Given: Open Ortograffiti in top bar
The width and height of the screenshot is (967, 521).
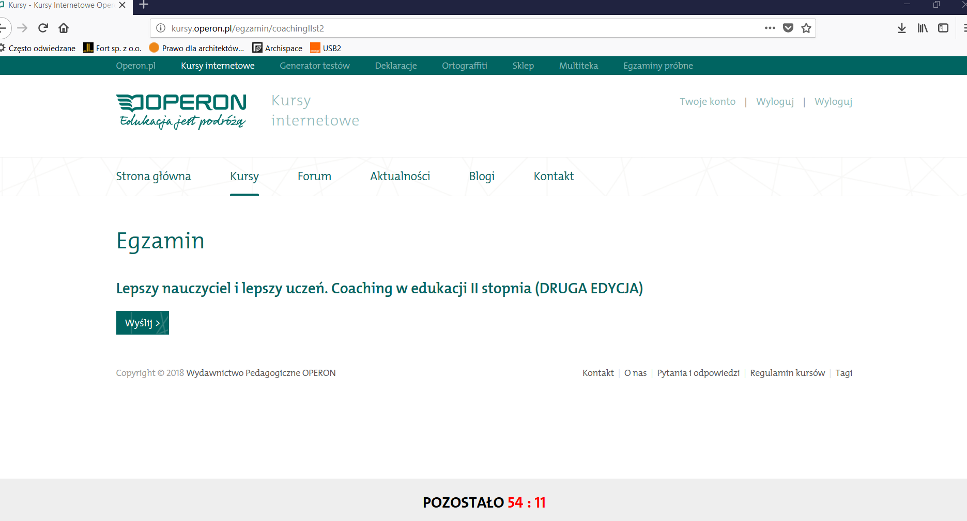Looking at the screenshot, I should coord(465,66).
